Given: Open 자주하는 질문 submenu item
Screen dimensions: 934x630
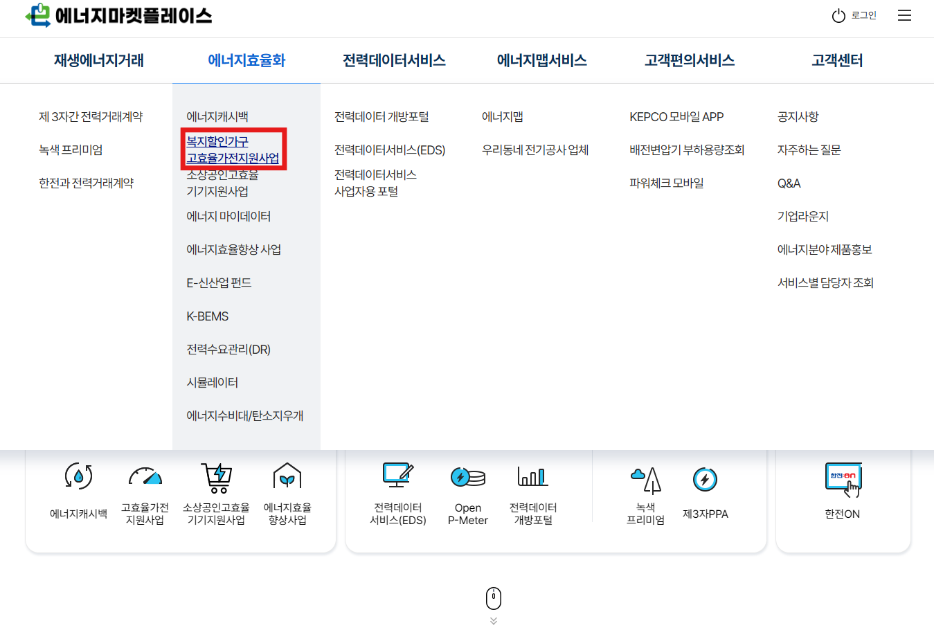Looking at the screenshot, I should click(x=809, y=150).
